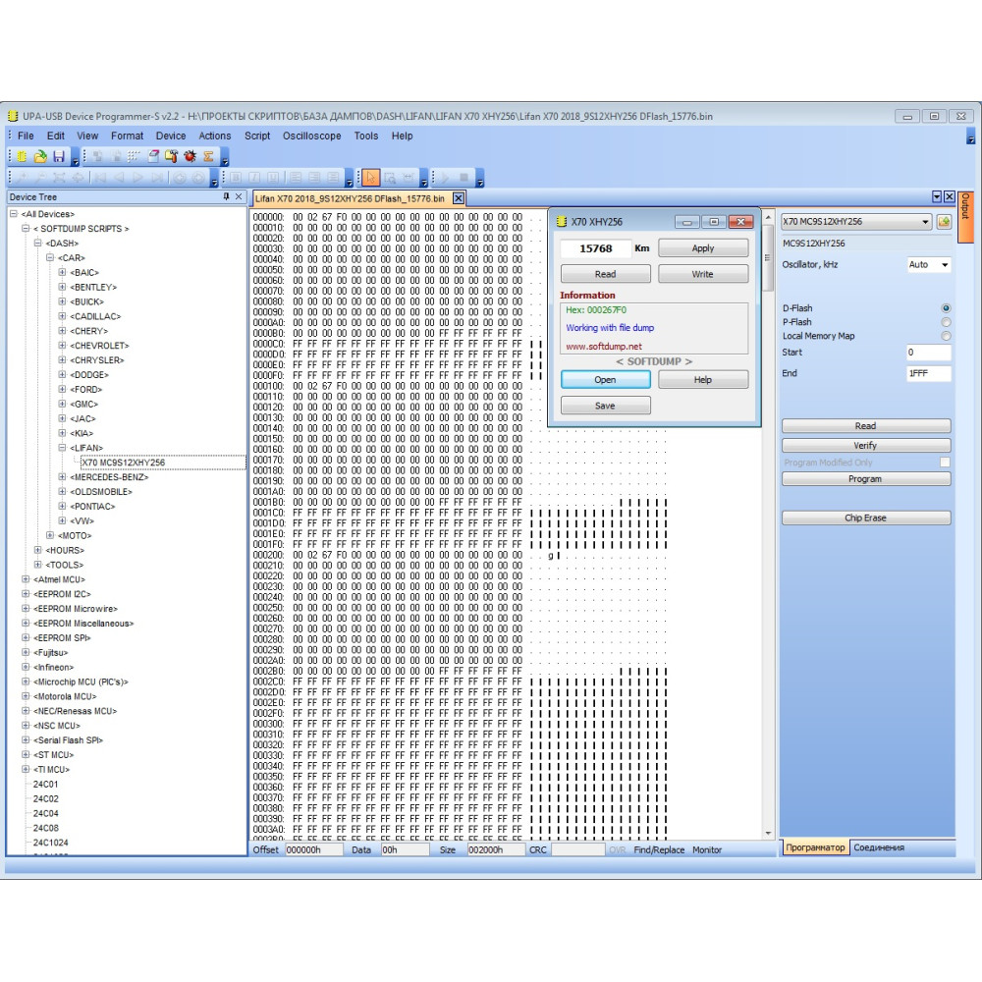Open the programmer pane options dropdown arrow

click(937, 196)
